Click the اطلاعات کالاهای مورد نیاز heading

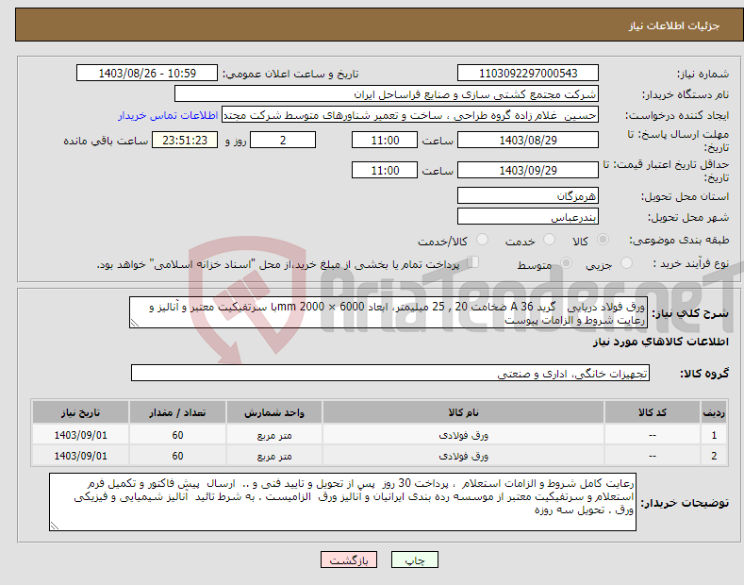(x=660, y=342)
